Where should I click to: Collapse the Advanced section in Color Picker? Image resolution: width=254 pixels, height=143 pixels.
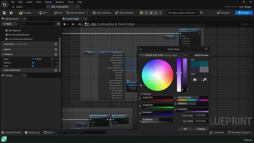click(x=141, y=94)
